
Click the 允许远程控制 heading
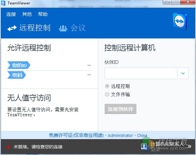pyautogui.click(x=29, y=48)
